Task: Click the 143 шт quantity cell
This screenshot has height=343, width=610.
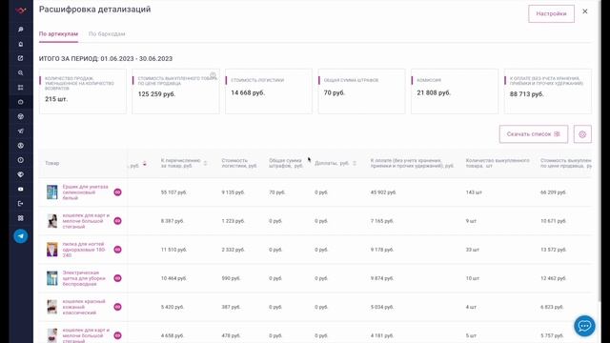Action: [x=474, y=192]
